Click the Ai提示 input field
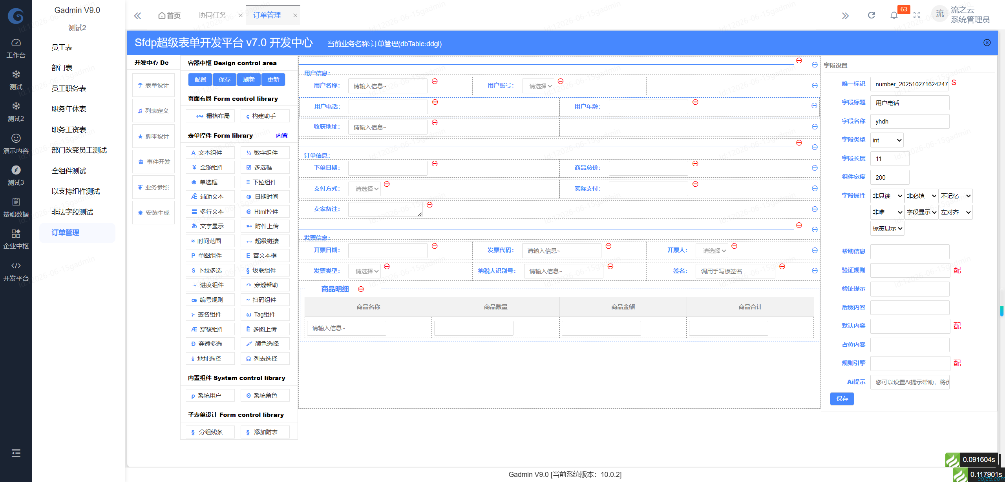Viewport: 1005px width, 482px height. pyautogui.click(x=910, y=382)
